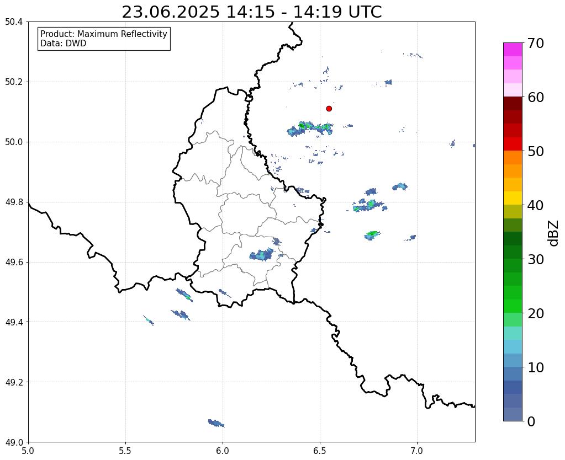This screenshot has width=565, height=460.
Task: Click the red station marker dot
Action: pos(329,109)
